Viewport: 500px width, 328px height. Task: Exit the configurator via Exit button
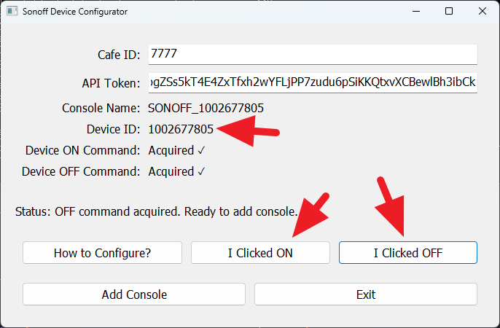[365, 294]
